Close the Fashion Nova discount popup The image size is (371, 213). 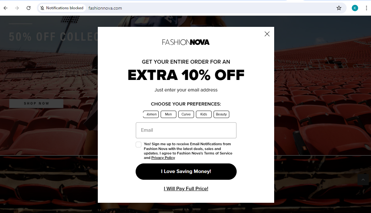pos(267,34)
